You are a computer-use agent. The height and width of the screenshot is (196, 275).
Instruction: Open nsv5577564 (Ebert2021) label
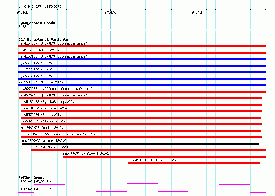(x=41, y=115)
